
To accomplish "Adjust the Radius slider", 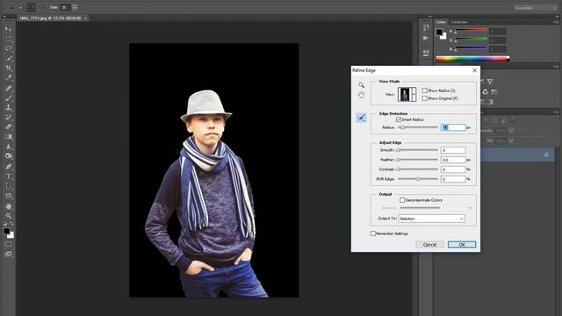I will pyautogui.click(x=418, y=127).
